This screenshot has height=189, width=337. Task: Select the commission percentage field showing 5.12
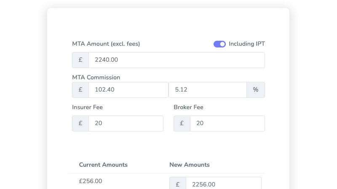click(x=207, y=90)
